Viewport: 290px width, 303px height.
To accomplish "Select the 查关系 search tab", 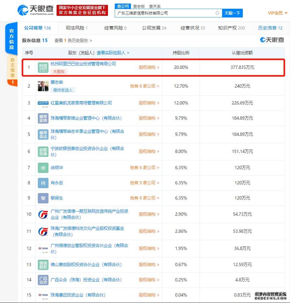I will pos(155,6).
